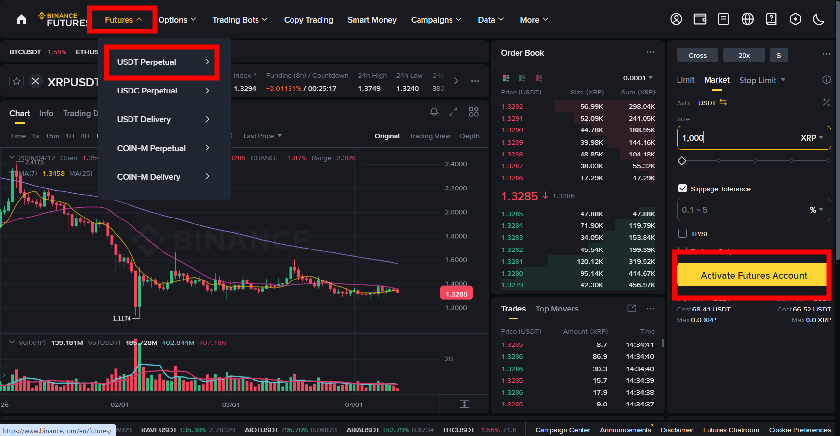Select USDC Perpetual from Futures menu
This screenshot has width=840, height=436.
[x=163, y=91]
